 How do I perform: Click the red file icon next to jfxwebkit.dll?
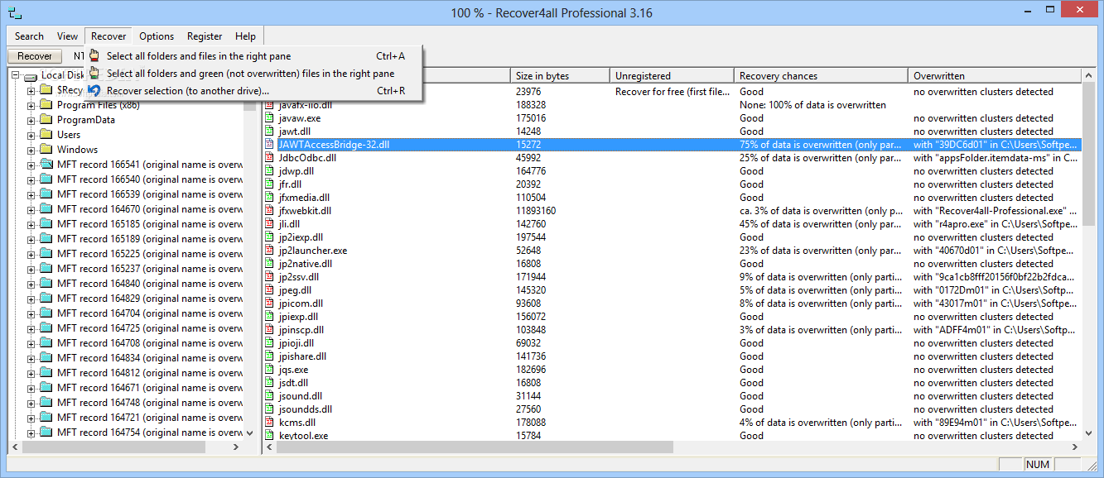click(269, 211)
